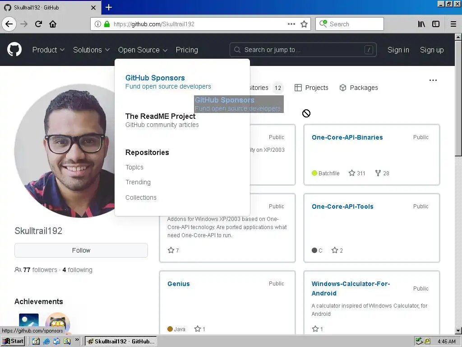Click the page scrollbar down arrow
The image size is (462, 347).
(x=458, y=330)
